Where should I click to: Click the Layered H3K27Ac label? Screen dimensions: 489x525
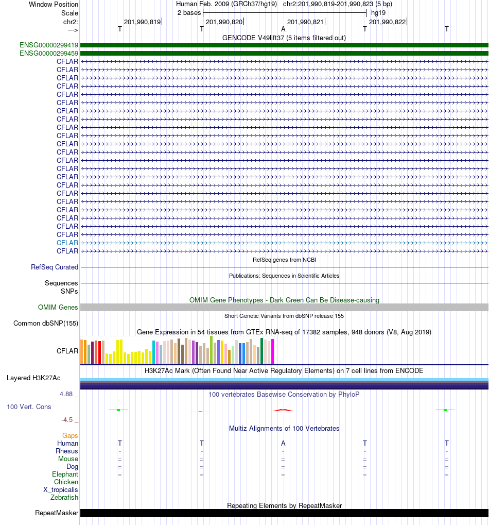pyautogui.click(x=33, y=378)
